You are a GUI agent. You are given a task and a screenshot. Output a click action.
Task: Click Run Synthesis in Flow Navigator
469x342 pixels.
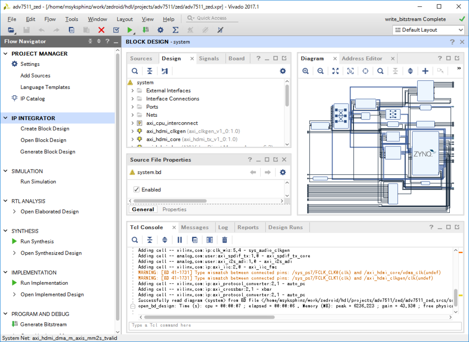pyautogui.click(x=37, y=241)
